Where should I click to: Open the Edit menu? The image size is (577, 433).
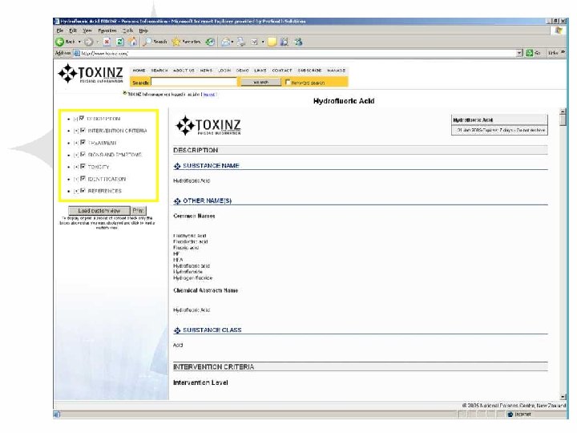click(73, 30)
